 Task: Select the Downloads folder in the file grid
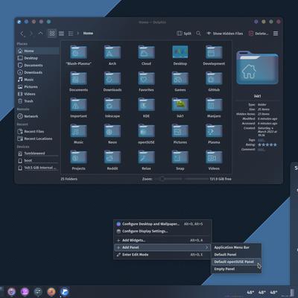click(112, 78)
